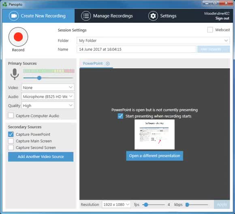The height and width of the screenshot is (214, 235).
Task: Open the Quality dropdown set to High
Action: pyautogui.click(x=48, y=105)
